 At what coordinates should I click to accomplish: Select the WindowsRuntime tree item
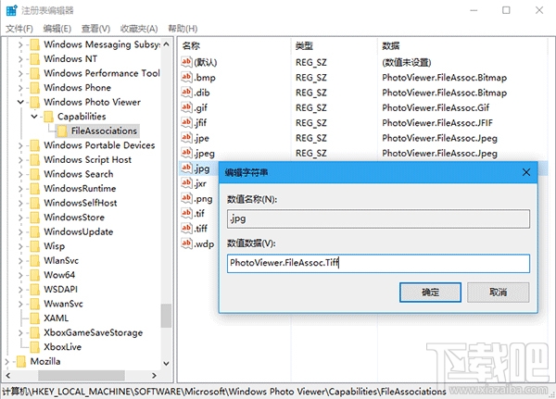80,189
